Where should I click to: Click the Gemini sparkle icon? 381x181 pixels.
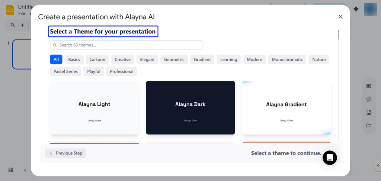(x=356, y=9)
